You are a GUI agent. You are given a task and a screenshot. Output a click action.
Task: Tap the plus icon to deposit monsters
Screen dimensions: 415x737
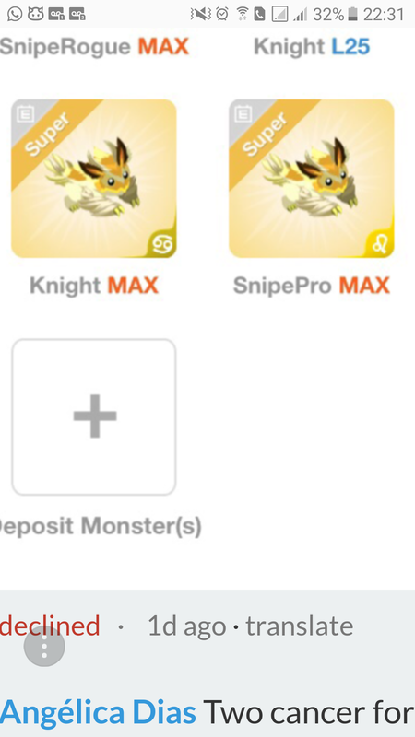coord(95,416)
